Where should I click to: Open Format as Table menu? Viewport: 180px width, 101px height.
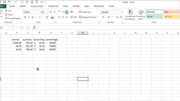[x=141, y=15]
